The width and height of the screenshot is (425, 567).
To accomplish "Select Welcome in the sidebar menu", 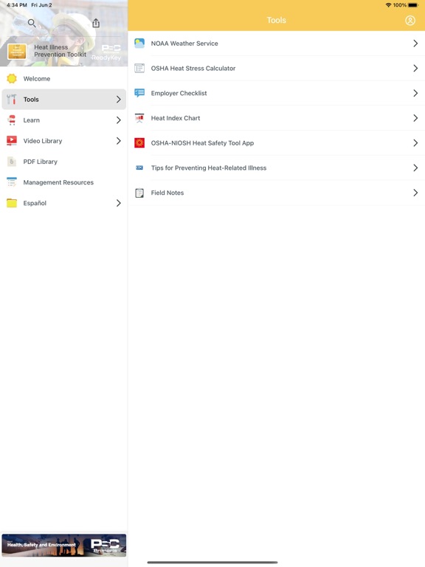I will coord(63,78).
